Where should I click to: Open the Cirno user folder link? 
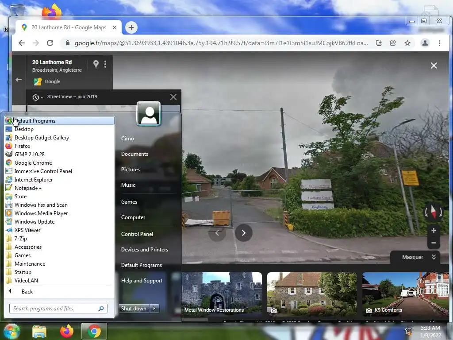coord(127,139)
